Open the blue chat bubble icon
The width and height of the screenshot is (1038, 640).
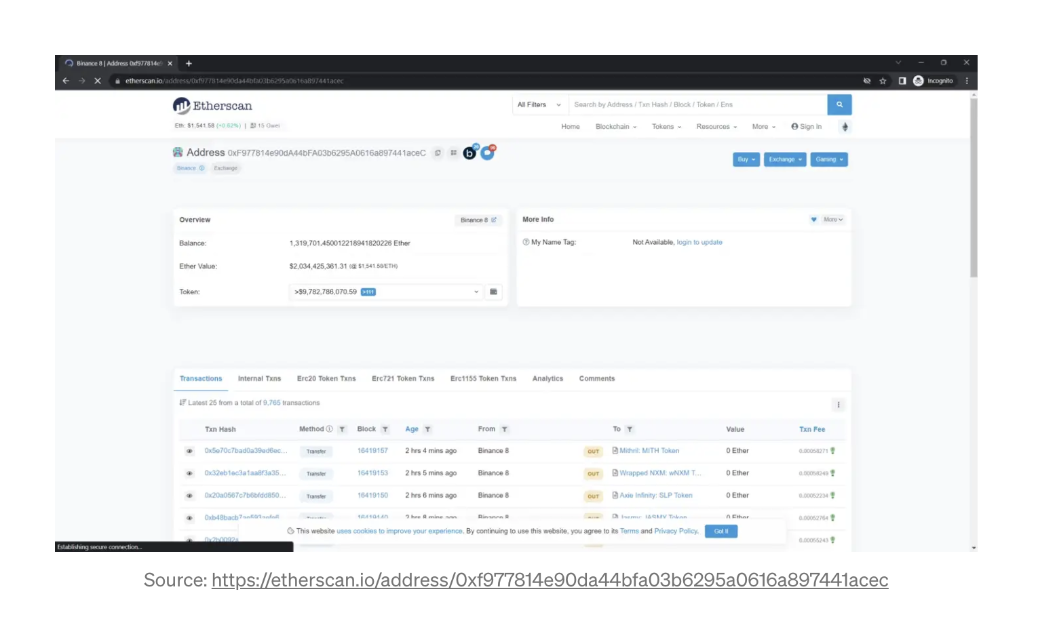pyautogui.click(x=487, y=153)
